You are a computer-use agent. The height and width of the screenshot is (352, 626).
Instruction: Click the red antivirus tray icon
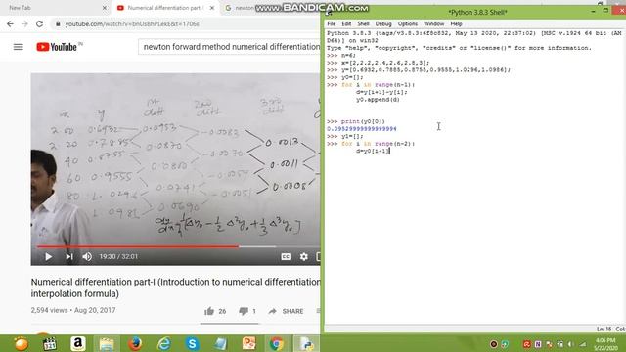pyautogui.click(x=527, y=344)
